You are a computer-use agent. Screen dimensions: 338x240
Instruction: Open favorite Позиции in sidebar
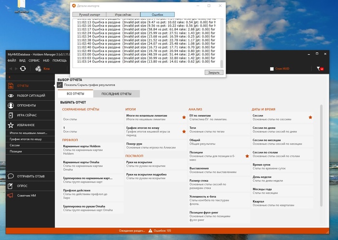(x=30, y=152)
